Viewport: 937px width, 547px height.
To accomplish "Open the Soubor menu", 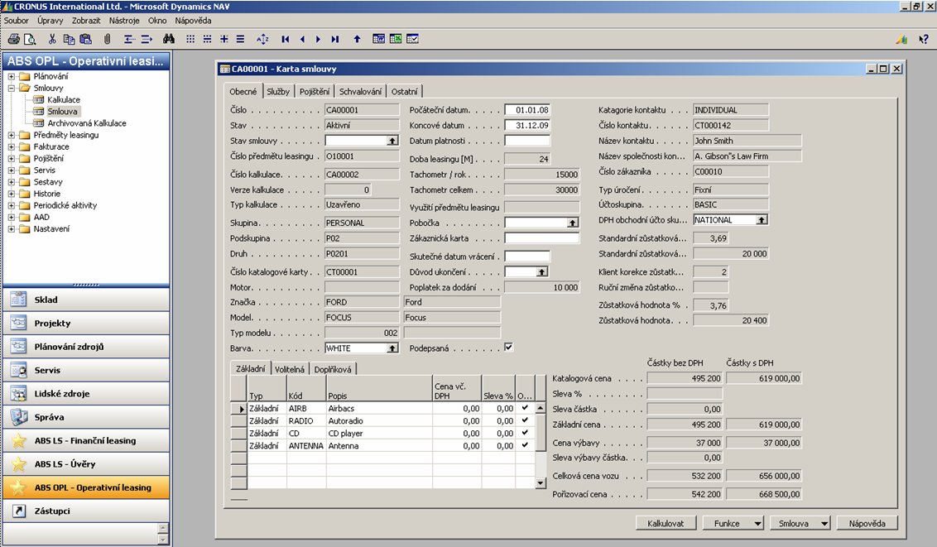I will click(x=16, y=21).
